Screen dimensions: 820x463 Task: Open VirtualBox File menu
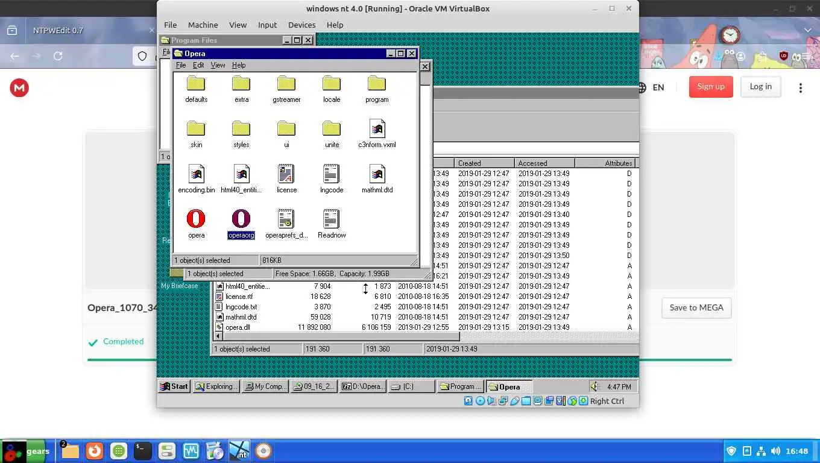coord(171,25)
